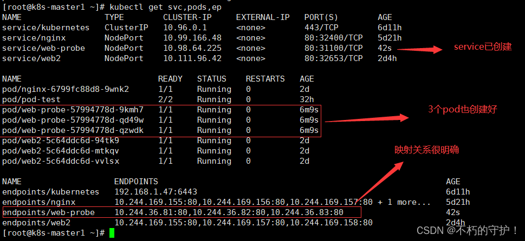The width and height of the screenshot is (525, 241).
Task: Click the green terminal cursor block
Action: pyautogui.click(x=112, y=233)
